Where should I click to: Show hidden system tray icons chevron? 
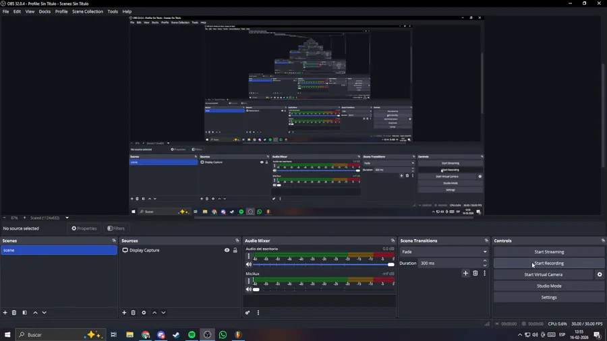(x=519, y=335)
